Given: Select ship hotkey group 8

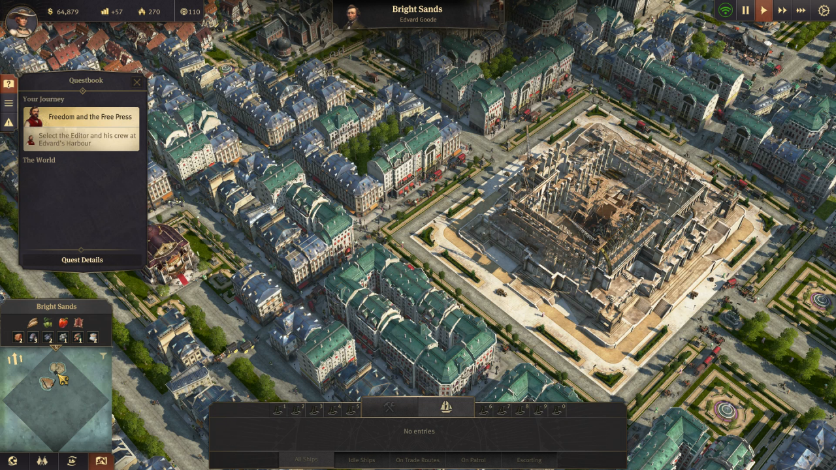Looking at the screenshot, I should coord(521,409).
